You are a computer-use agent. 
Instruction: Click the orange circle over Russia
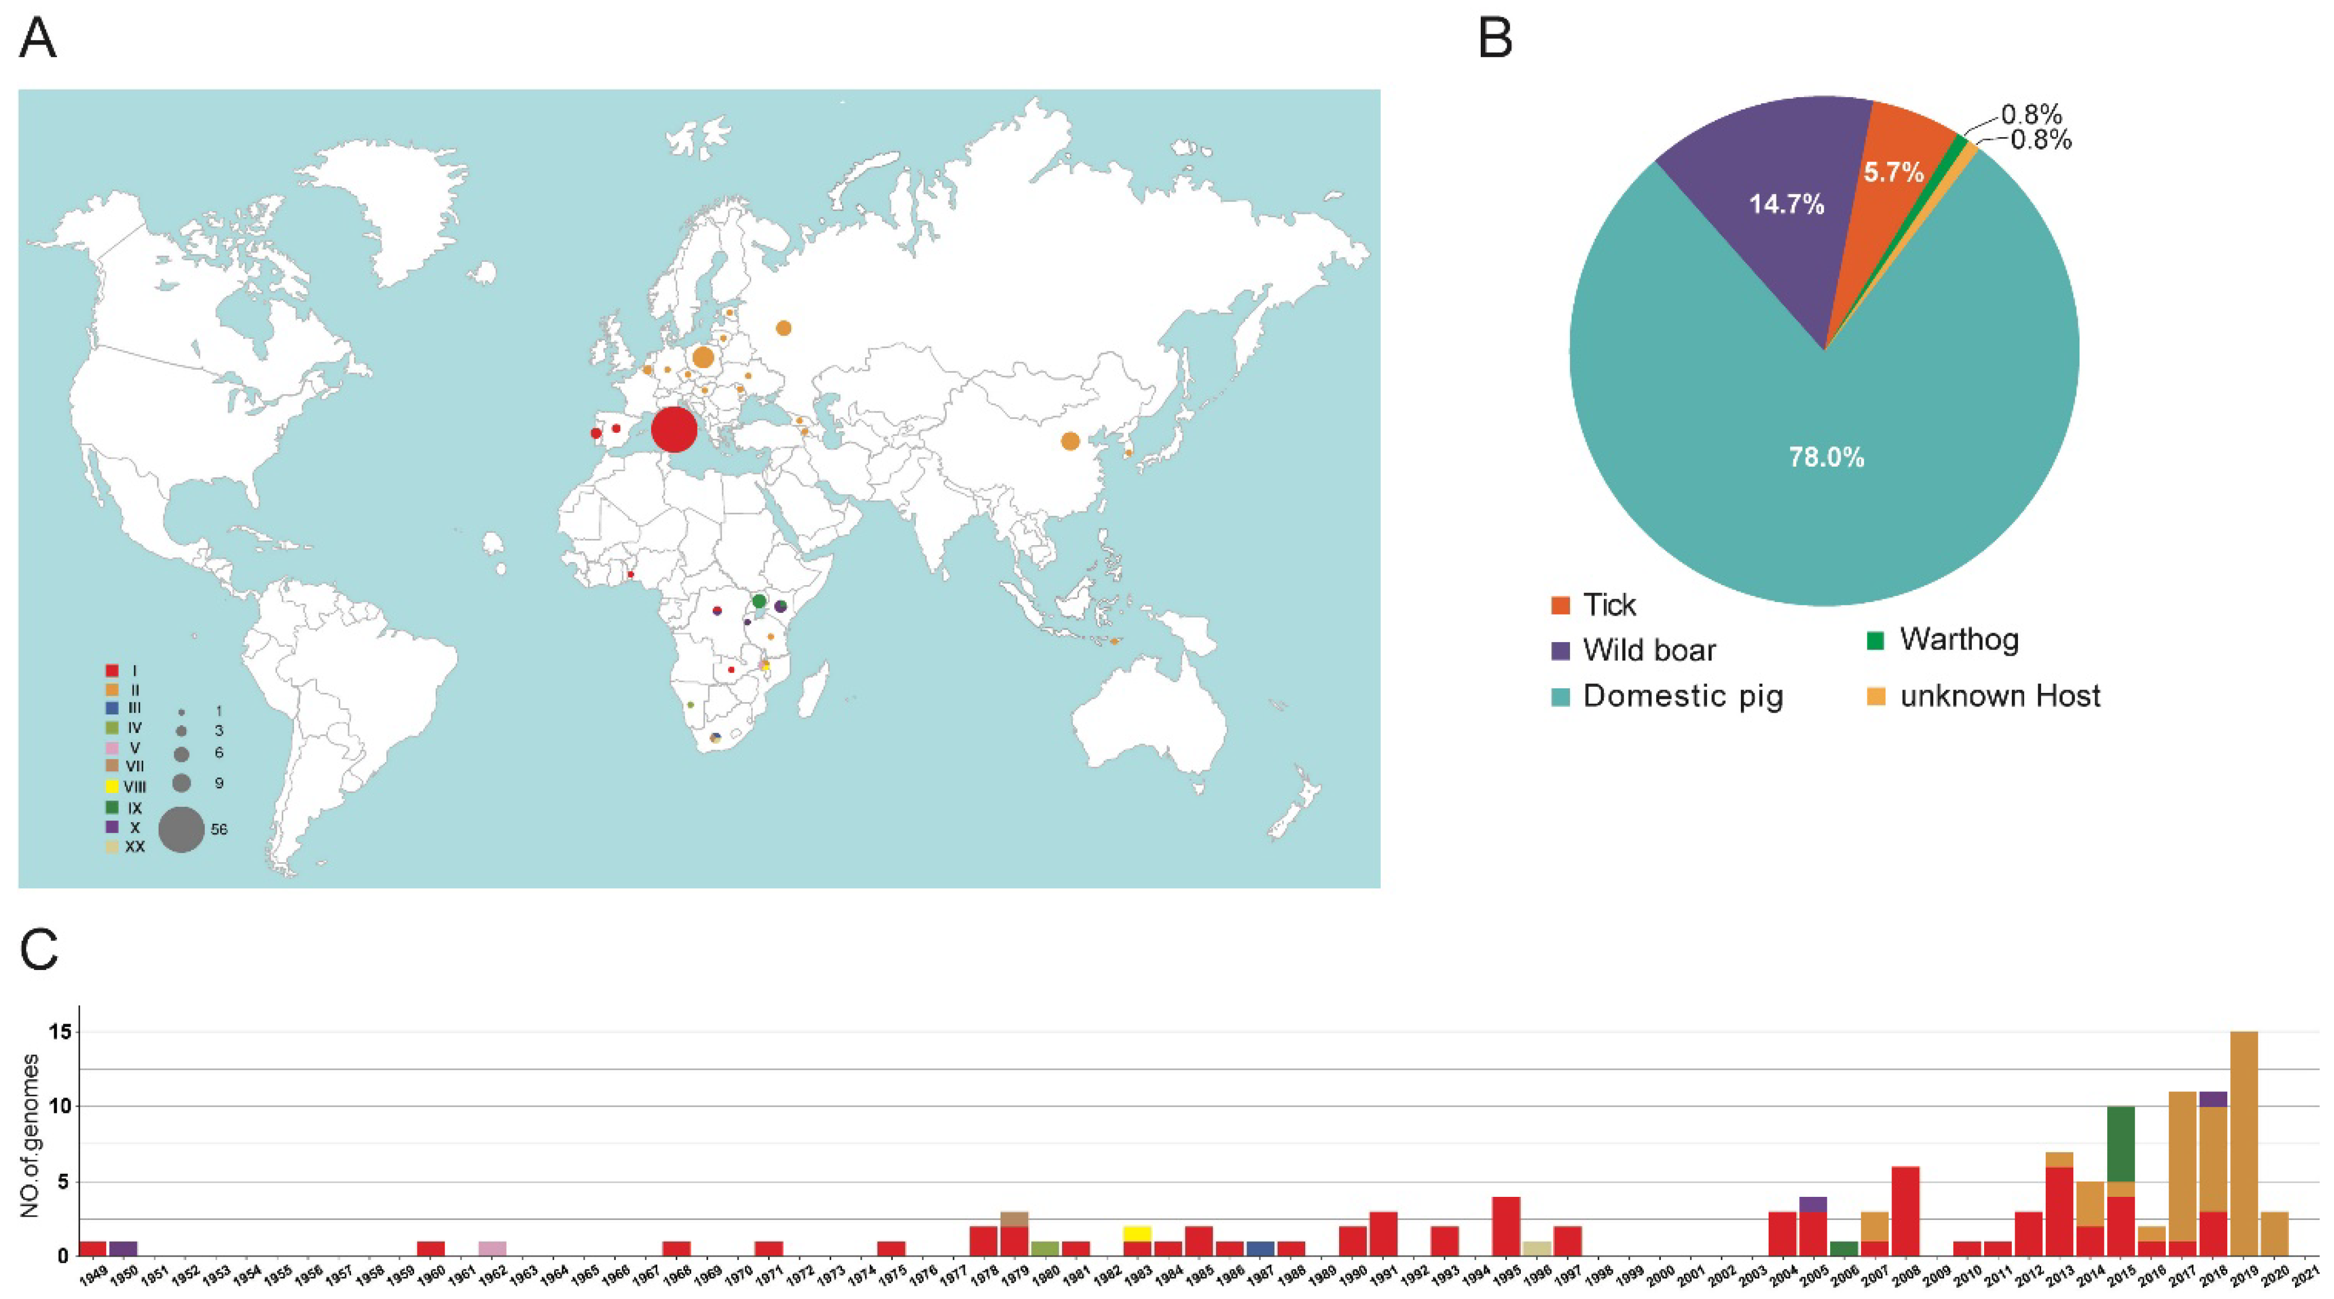tap(784, 328)
